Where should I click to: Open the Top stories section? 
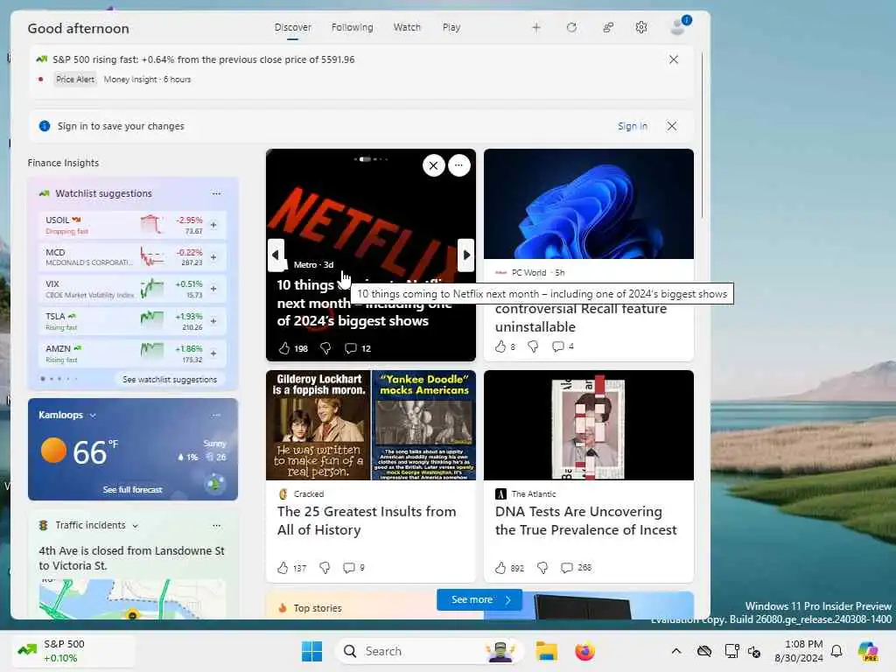[x=318, y=608]
